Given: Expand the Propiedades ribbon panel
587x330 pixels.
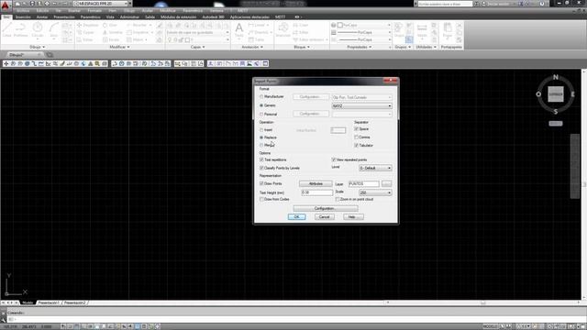Looking at the screenshot, I should tap(360, 47).
